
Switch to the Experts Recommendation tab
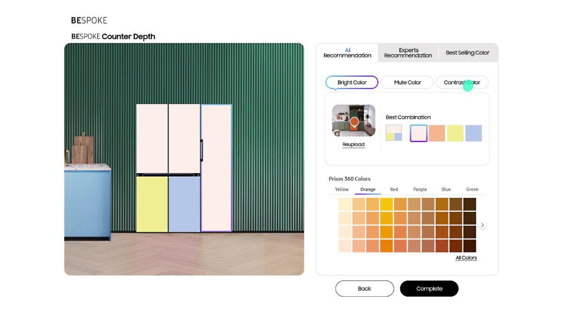coord(408,53)
